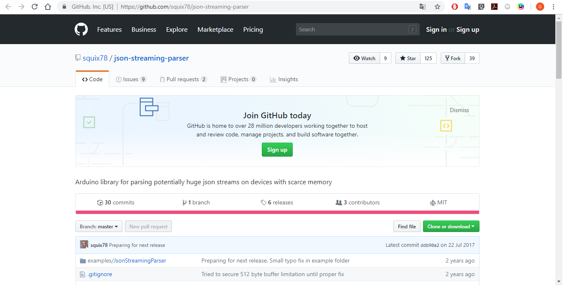
Task: Open Marketplace in top navigation
Action: click(215, 30)
